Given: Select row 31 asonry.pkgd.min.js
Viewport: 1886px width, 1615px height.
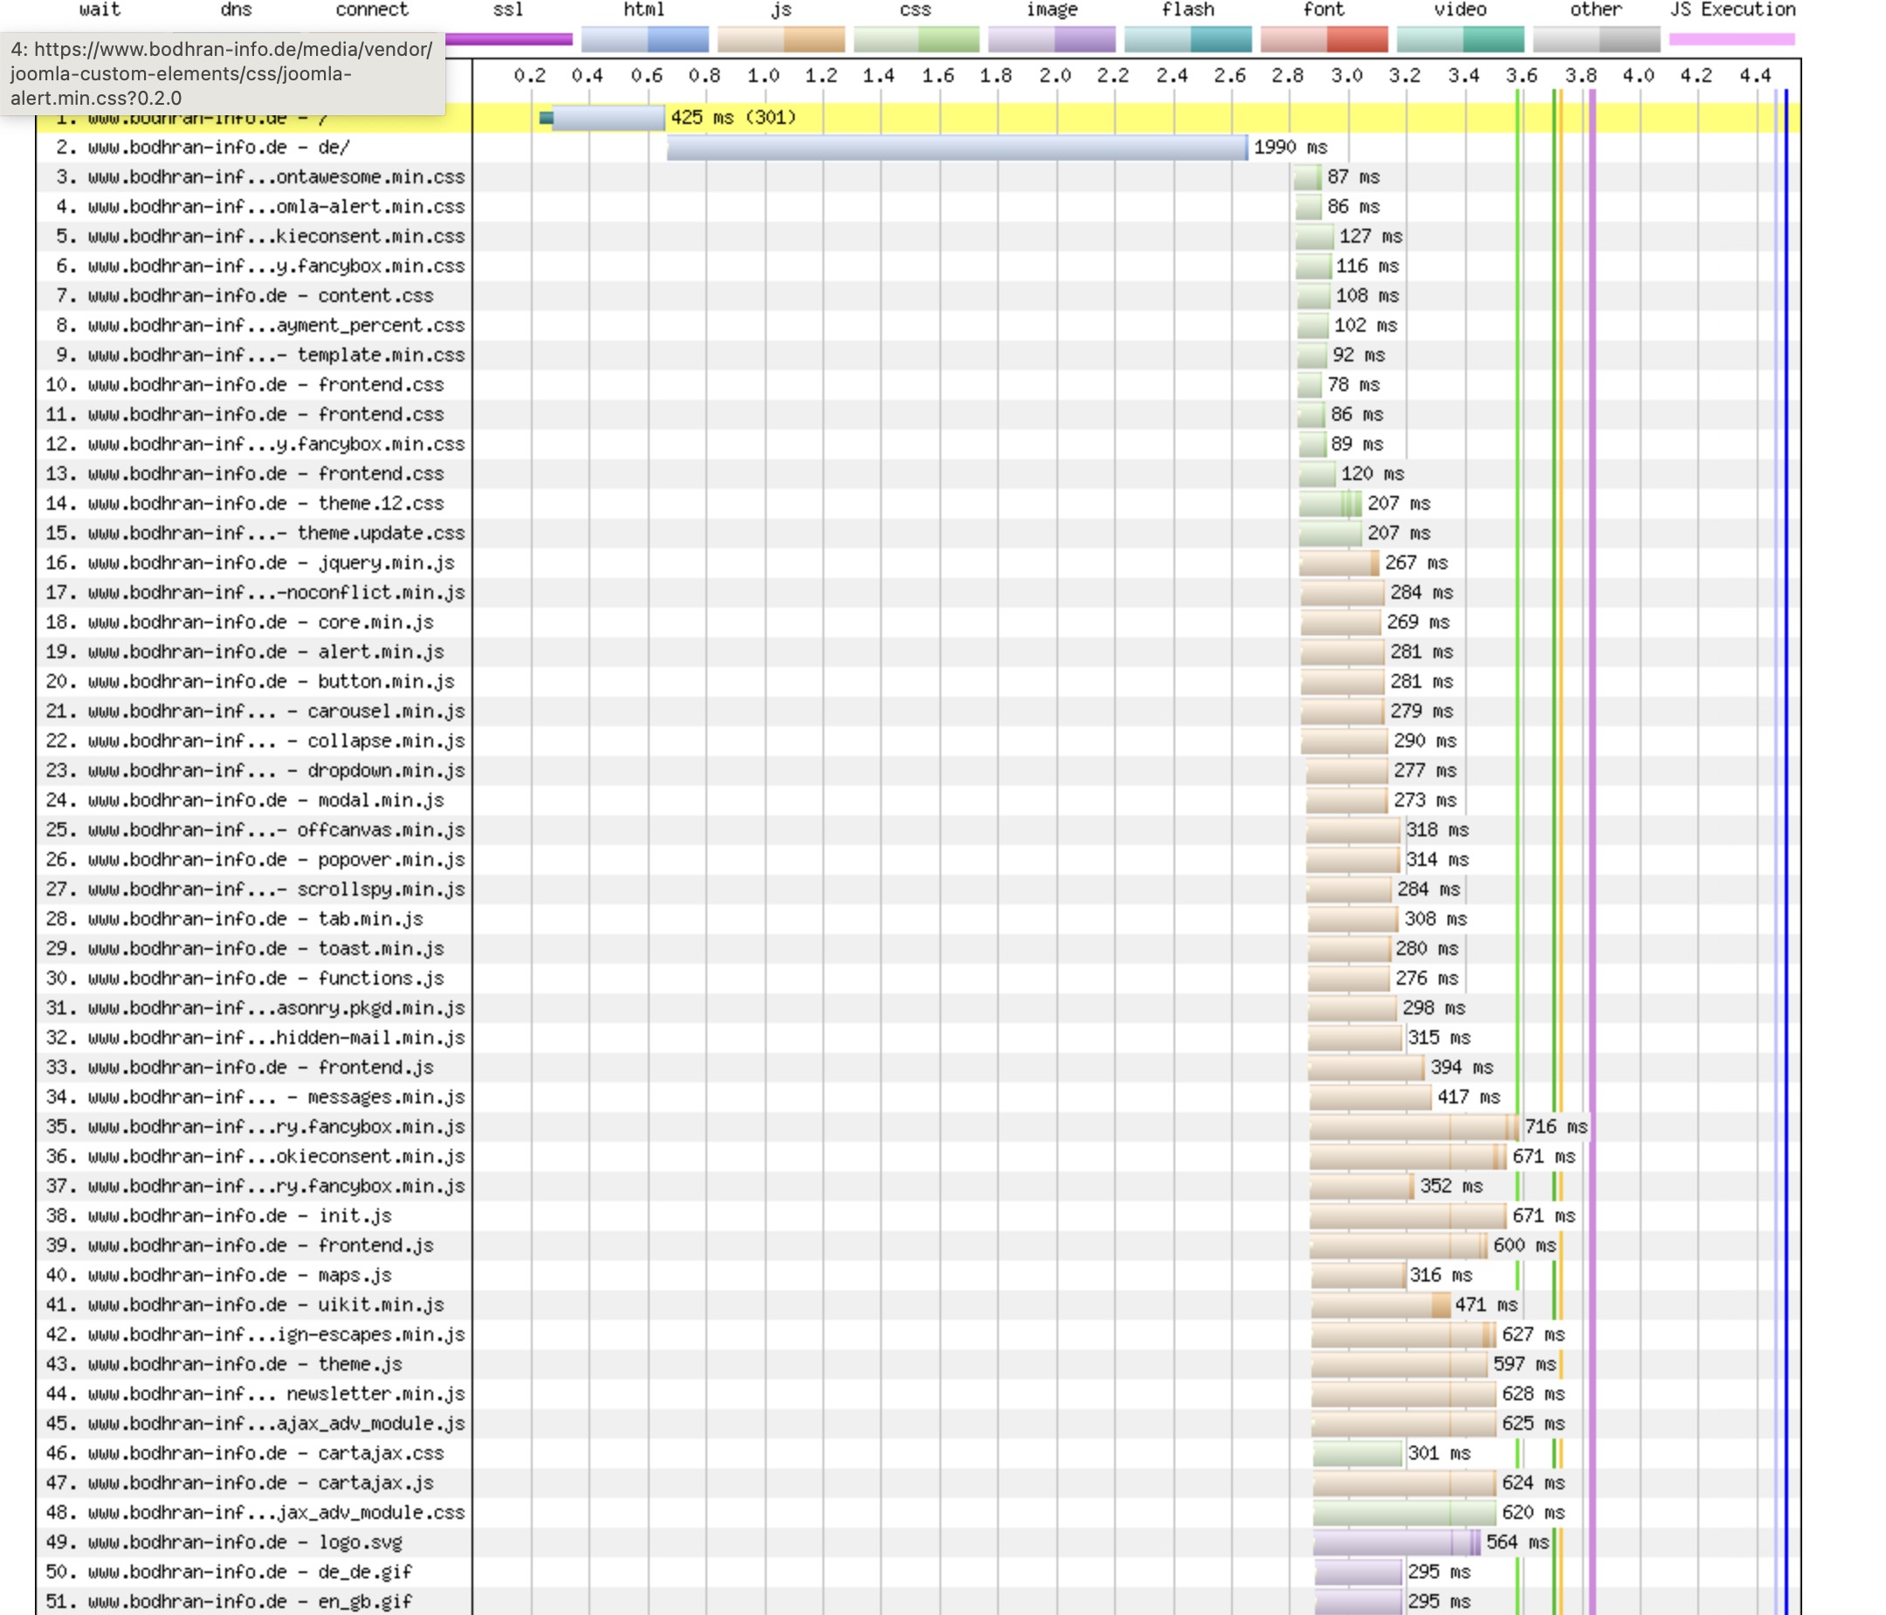Looking at the screenshot, I should 255,1008.
